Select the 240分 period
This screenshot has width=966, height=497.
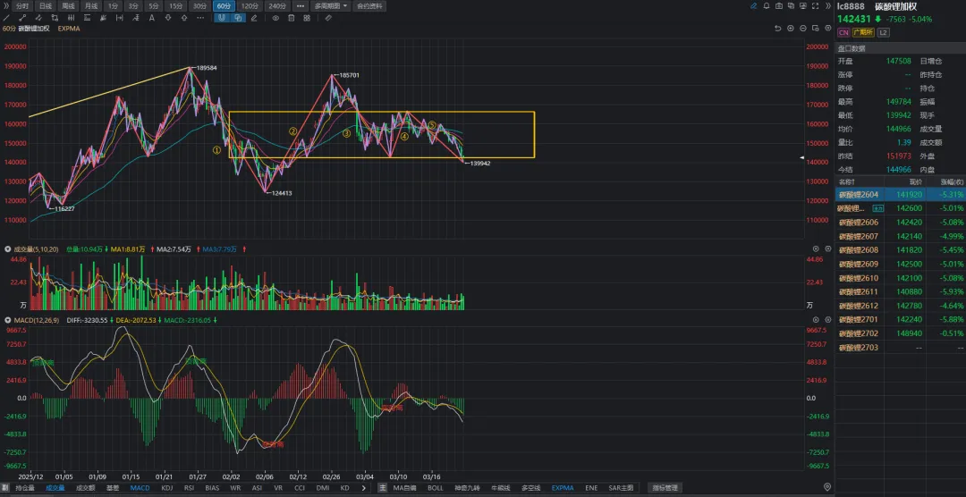[277, 6]
